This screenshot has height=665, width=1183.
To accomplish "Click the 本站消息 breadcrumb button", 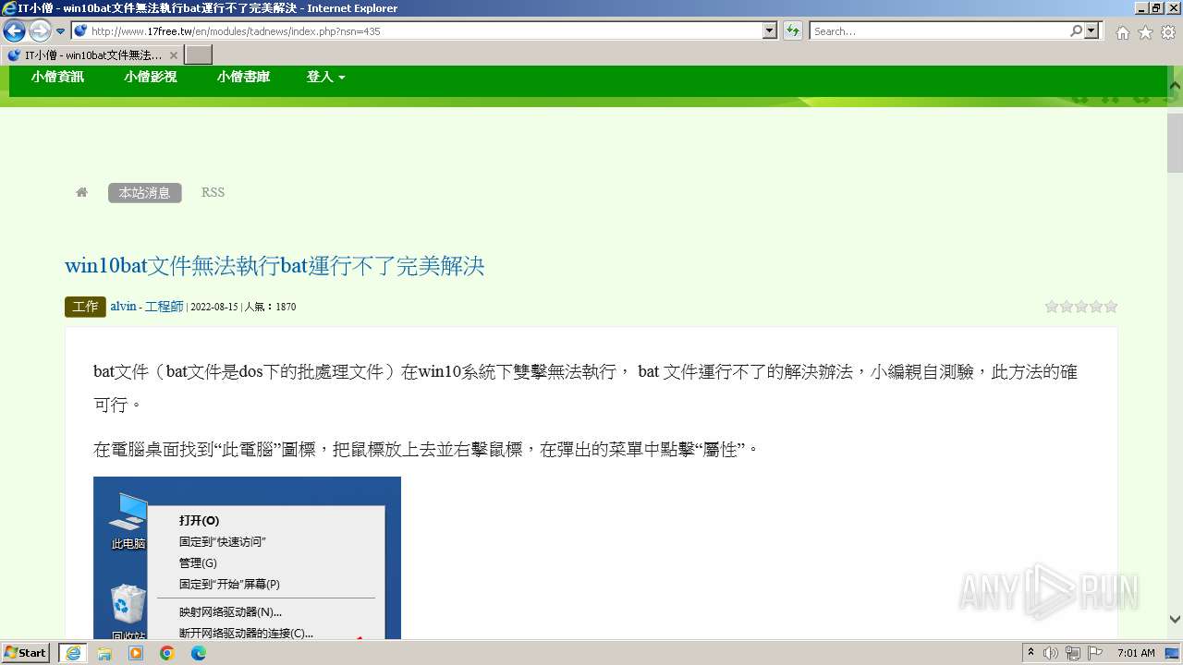I will (x=144, y=193).
